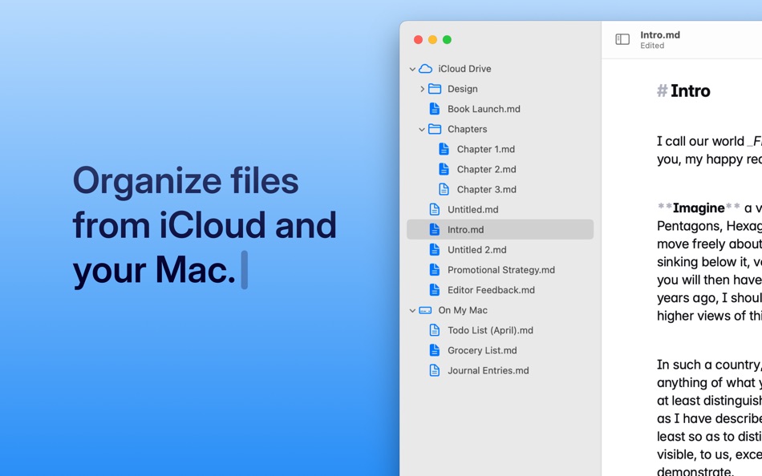Click the Chapter 3.md document icon
The image size is (762, 476).
click(444, 189)
